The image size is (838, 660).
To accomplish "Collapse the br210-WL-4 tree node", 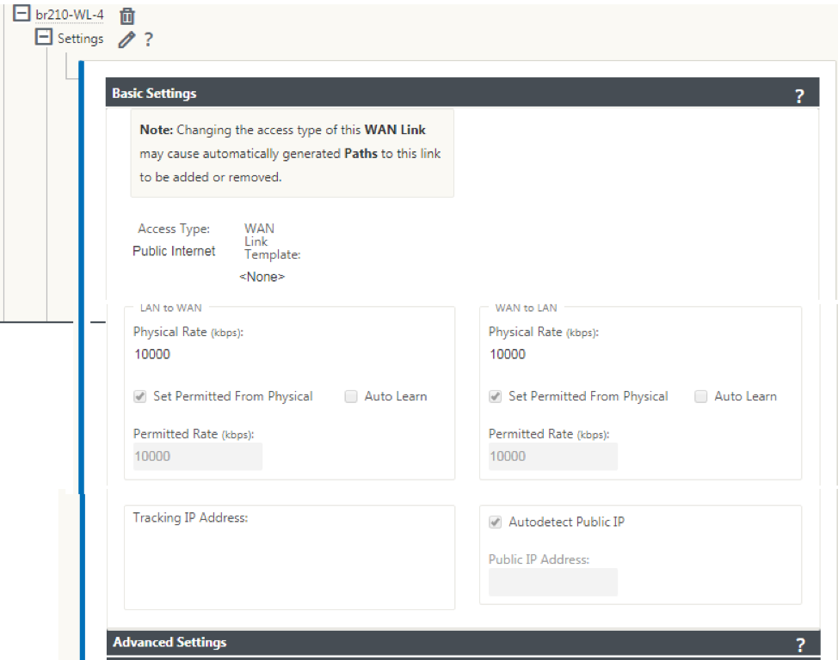I will 22,14.
